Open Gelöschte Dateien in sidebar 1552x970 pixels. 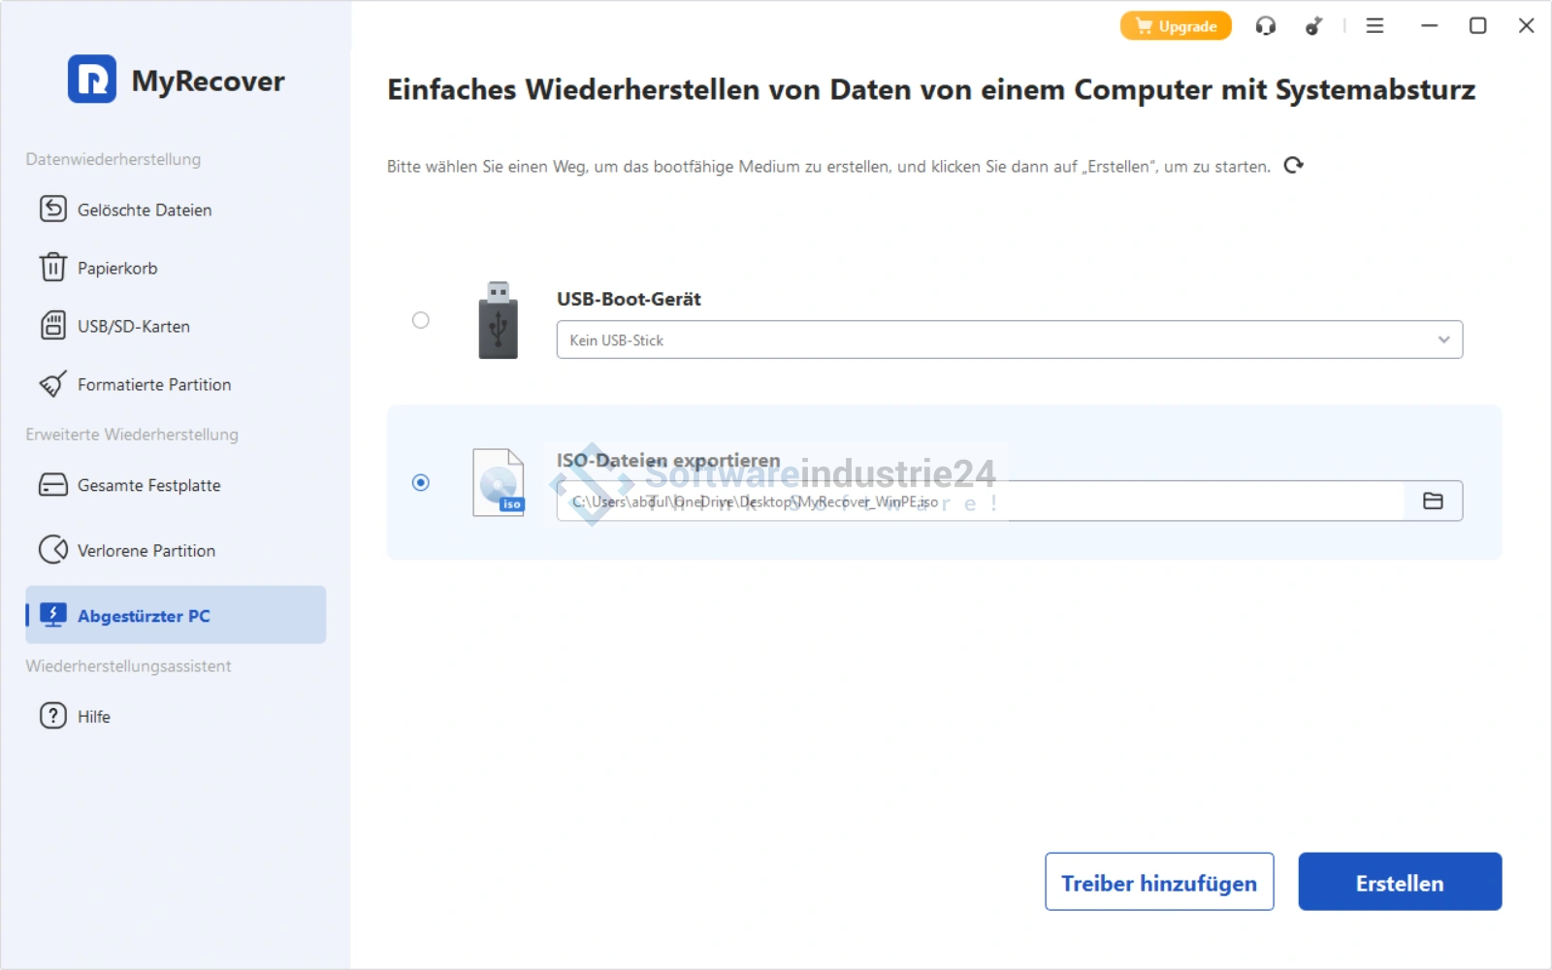[x=144, y=210]
